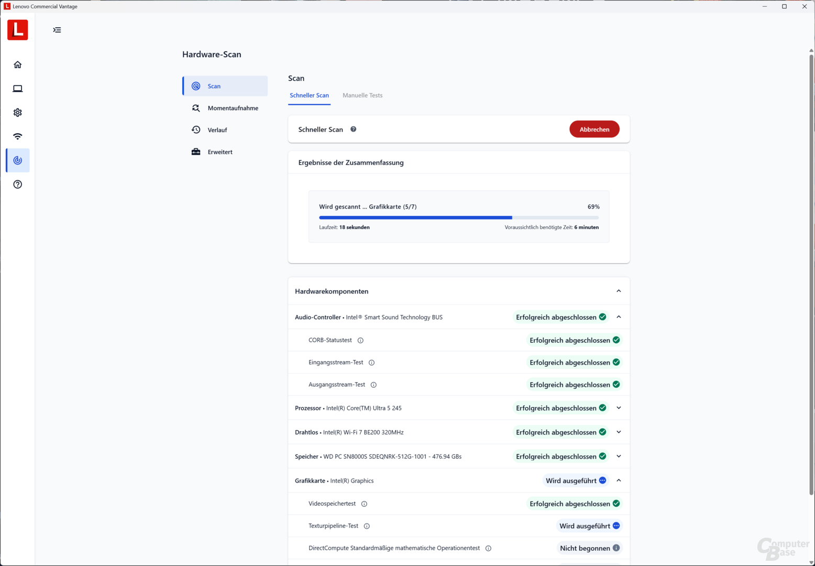
Task: Show info for CORB-Statustest
Action: click(x=360, y=341)
